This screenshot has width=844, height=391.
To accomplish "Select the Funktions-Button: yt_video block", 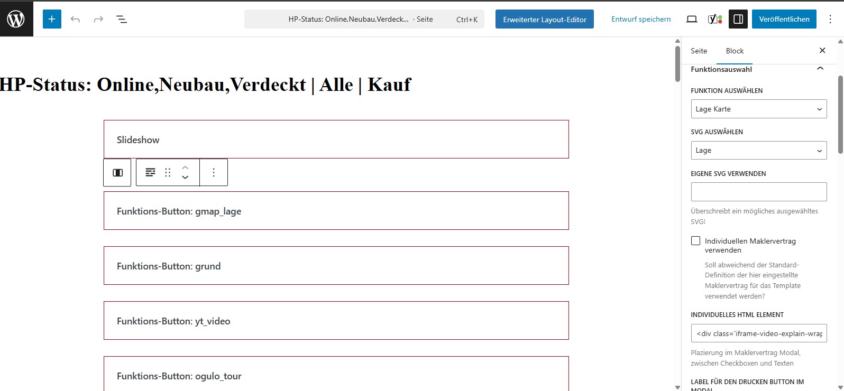I will (x=336, y=321).
